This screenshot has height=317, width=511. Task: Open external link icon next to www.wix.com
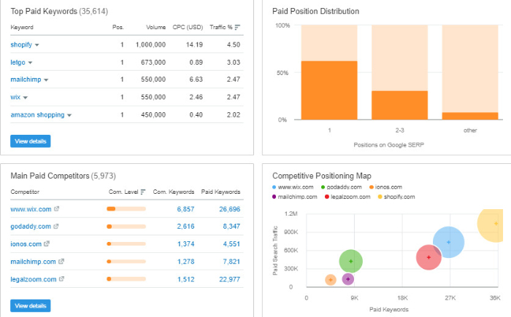(x=56, y=208)
